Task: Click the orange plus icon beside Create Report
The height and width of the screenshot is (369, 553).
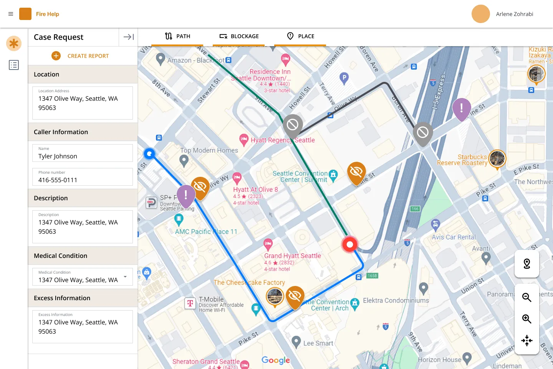Action: coord(56,56)
